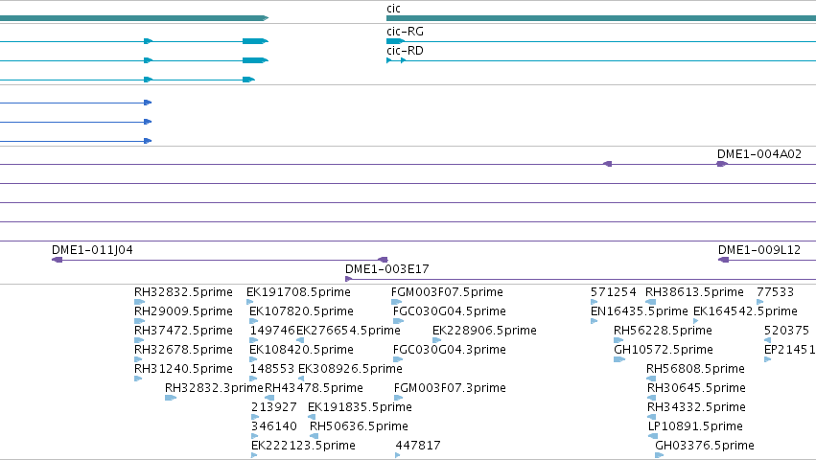Select the DME1-004A02 clone label
The width and height of the screenshot is (816, 460).
[x=759, y=154]
